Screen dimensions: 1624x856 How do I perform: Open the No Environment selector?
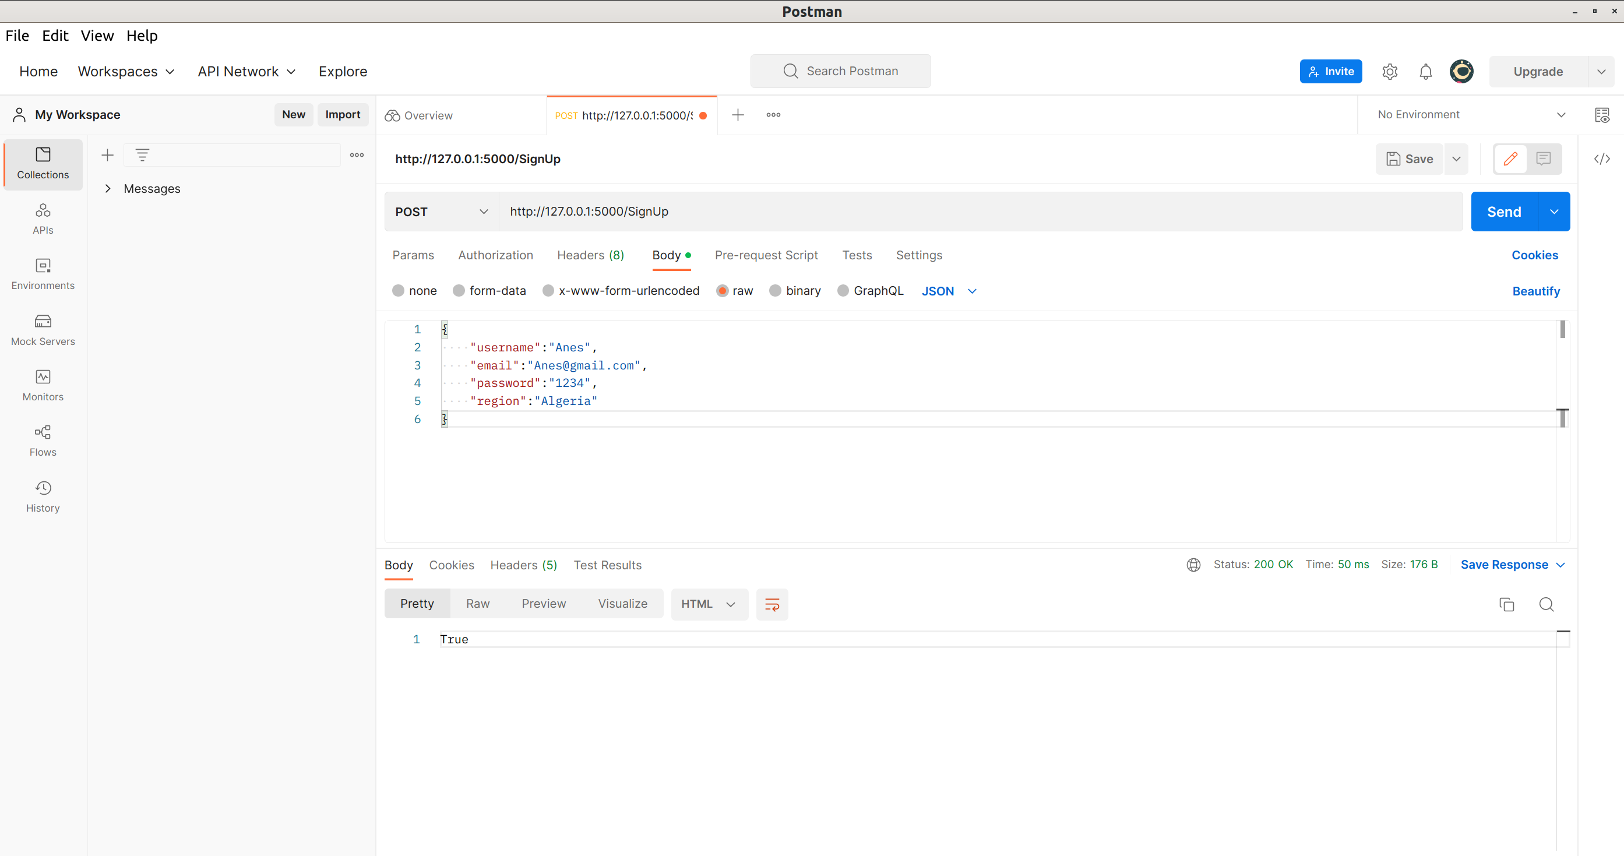[x=1470, y=115]
